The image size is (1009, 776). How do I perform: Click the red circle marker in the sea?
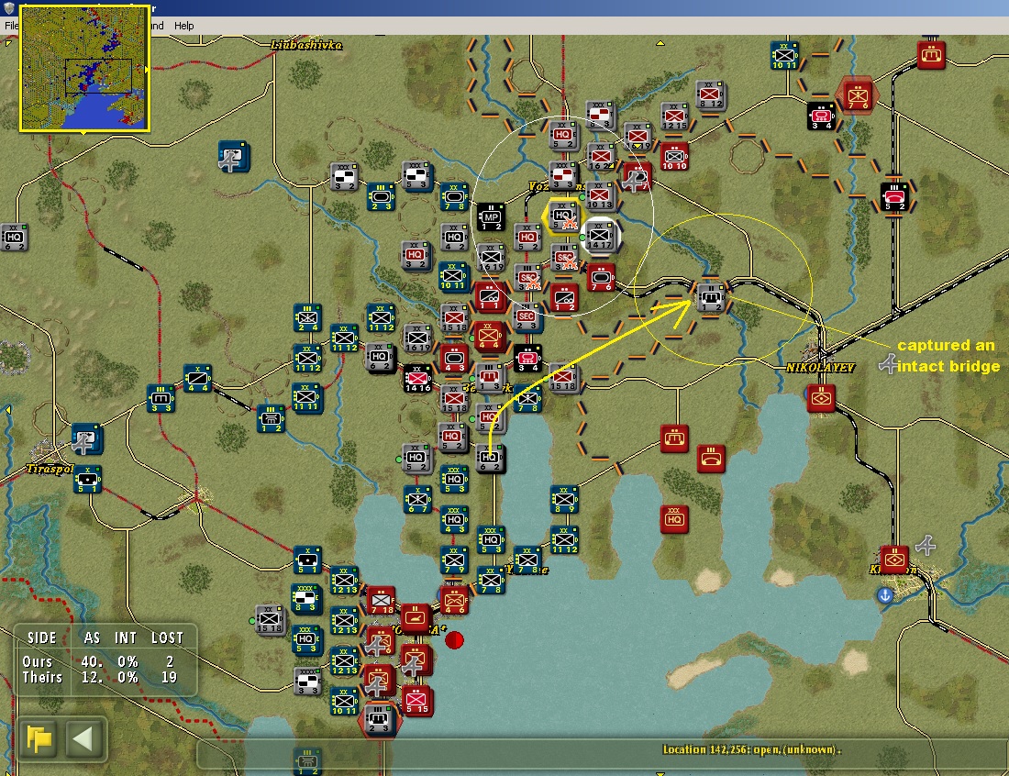[454, 639]
